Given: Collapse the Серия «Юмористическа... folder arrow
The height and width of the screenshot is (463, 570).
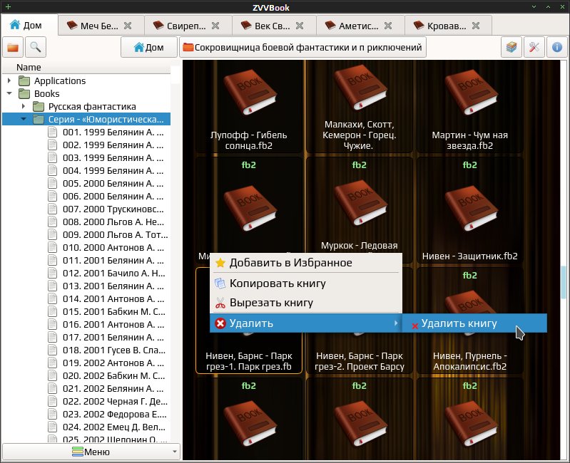Looking at the screenshot, I should click(24, 119).
